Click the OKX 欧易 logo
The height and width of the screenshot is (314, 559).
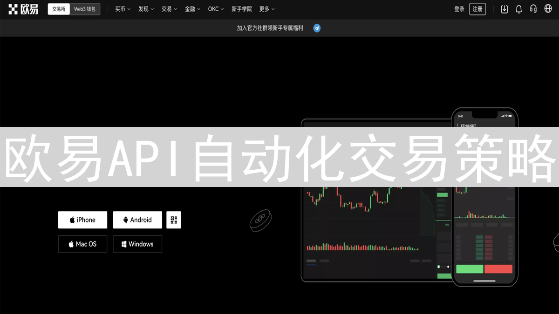pos(23,9)
